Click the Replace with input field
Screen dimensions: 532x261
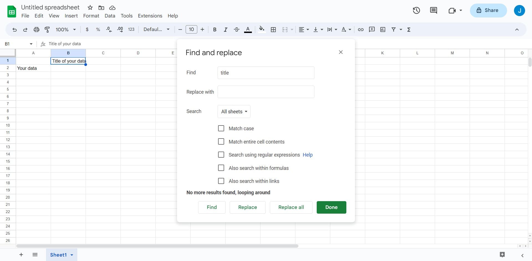(x=266, y=92)
